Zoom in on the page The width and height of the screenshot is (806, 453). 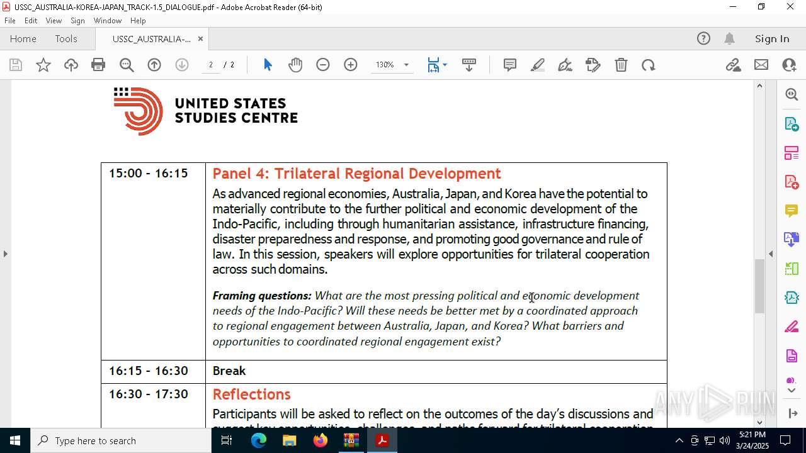click(351, 65)
